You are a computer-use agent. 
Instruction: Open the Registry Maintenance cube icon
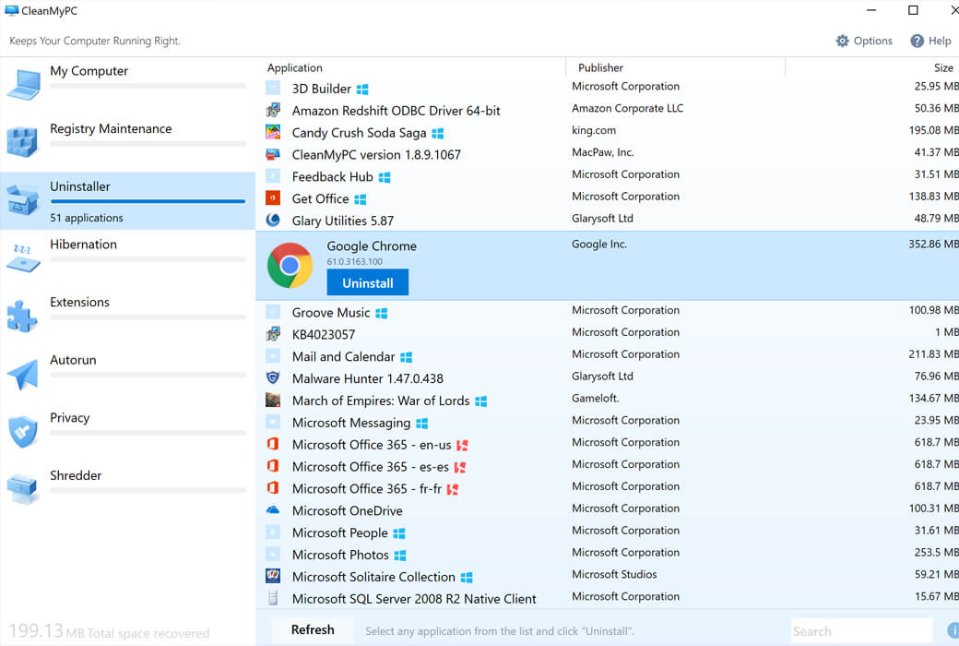coord(23,141)
